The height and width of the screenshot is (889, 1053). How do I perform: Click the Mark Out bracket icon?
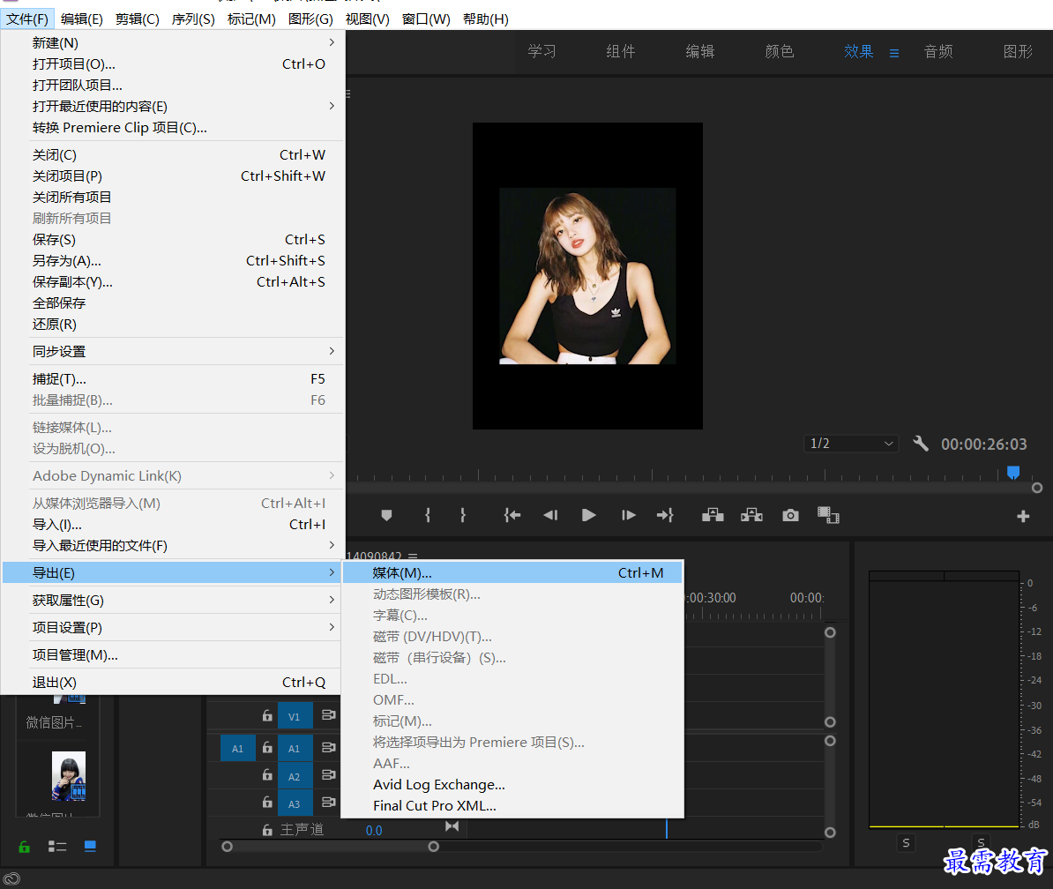pos(463,515)
